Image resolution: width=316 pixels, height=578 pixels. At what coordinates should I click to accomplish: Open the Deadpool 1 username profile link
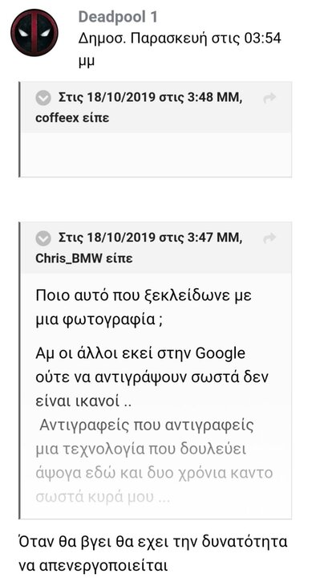[x=118, y=17]
